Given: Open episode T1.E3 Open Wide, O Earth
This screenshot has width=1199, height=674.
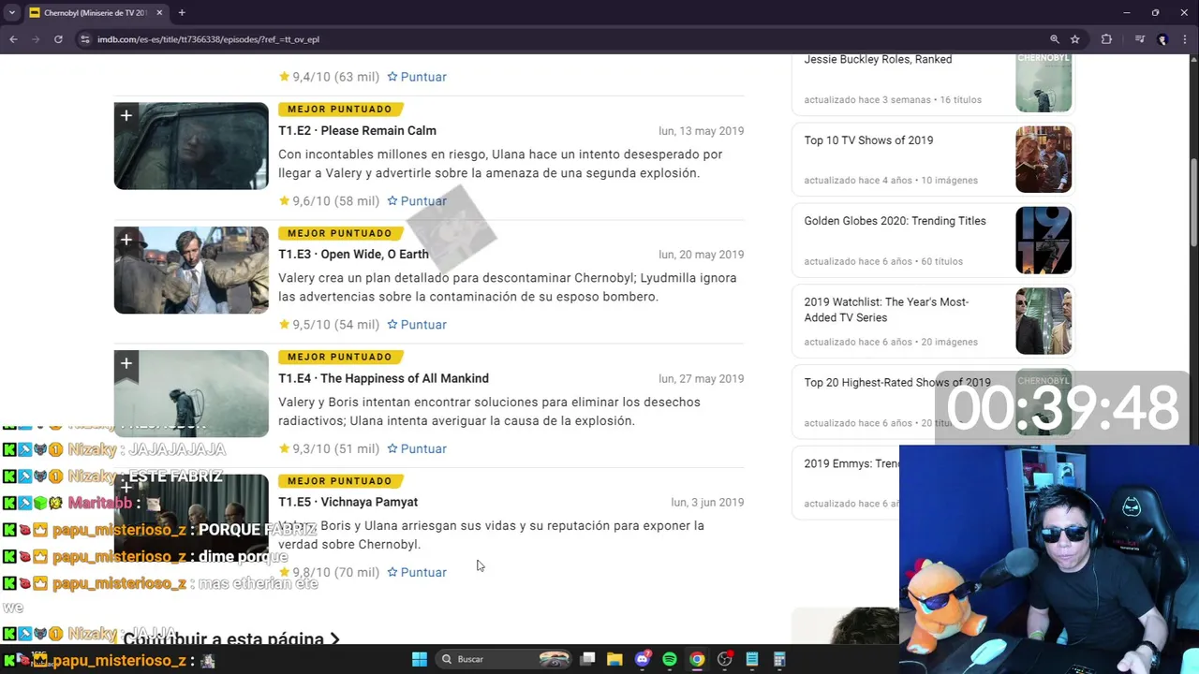Looking at the screenshot, I should 353,254.
